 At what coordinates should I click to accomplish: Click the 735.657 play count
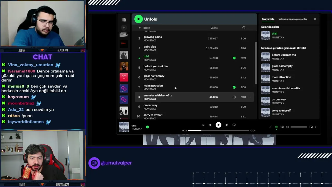point(213,38)
